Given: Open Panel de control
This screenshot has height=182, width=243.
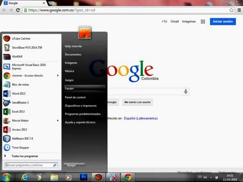Looking at the screenshot, I should 75,97.
